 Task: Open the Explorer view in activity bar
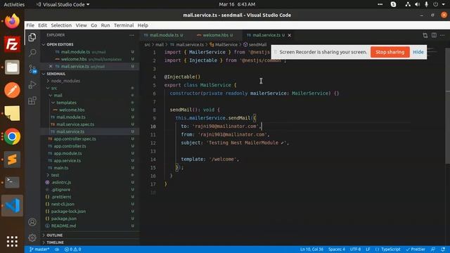pos(32,37)
